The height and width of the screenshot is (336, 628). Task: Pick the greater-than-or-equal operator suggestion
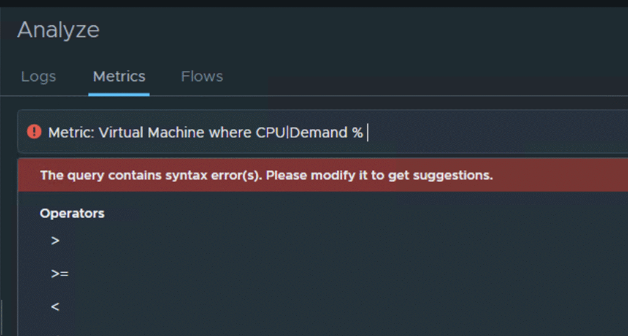59,274
